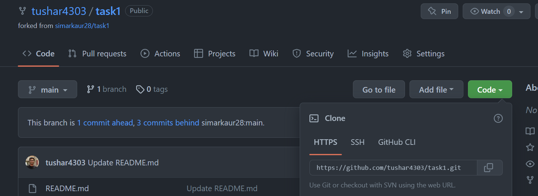Open the Pull requests tab

pyautogui.click(x=97, y=54)
